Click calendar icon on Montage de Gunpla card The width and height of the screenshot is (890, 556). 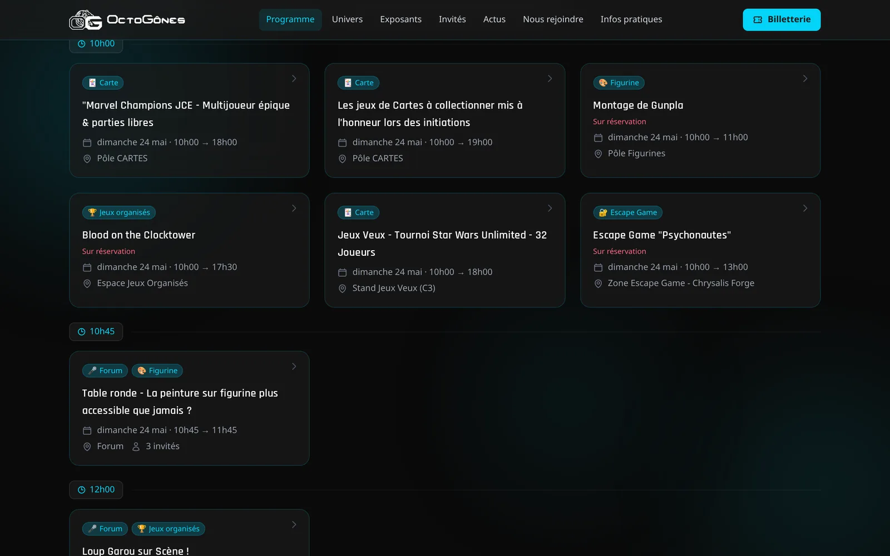(x=598, y=138)
